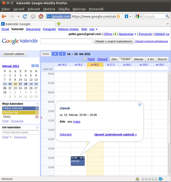The height and width of the screenshot is (182, 171).
Task: Click the Odhlásiť sa link
Action: tap(162, 34)
